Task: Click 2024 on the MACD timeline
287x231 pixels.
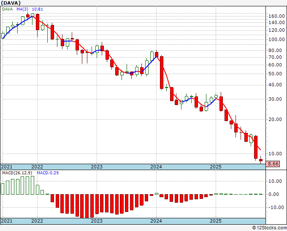Action: 156,221
